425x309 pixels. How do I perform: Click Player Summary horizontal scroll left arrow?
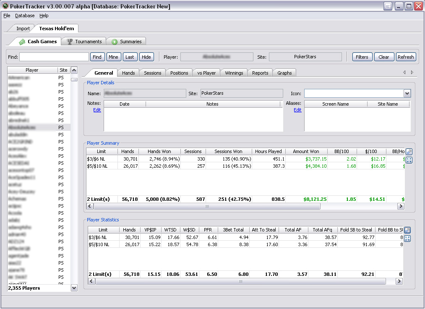click(x=90, y=206)
